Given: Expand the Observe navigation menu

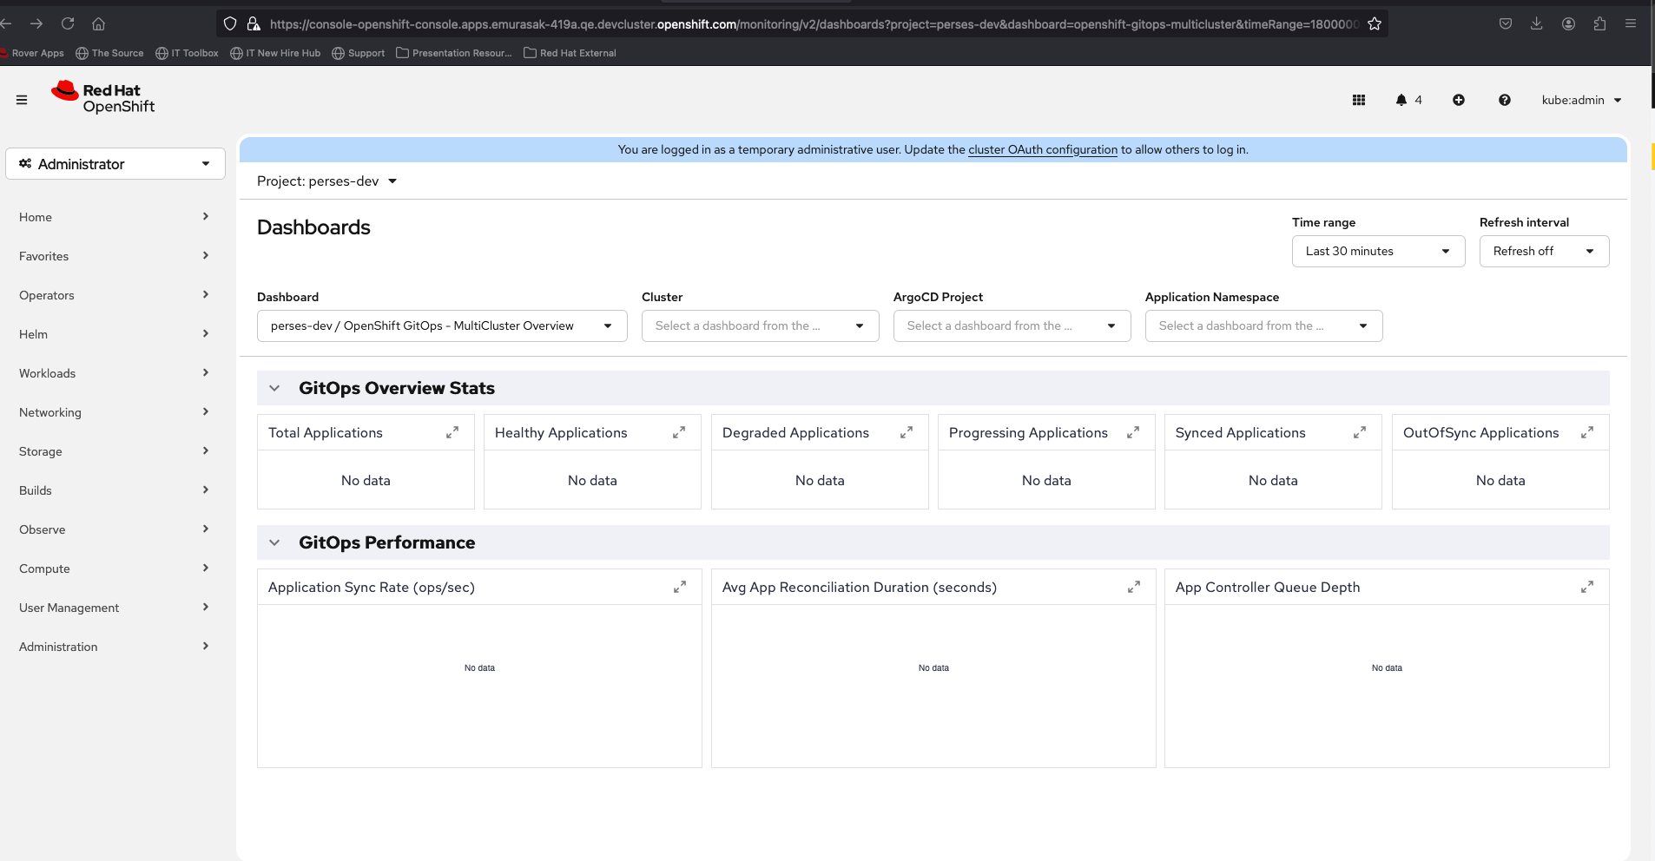Looking at the screenshot, I should (114, 529).
